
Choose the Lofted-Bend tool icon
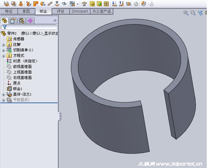[x=21, y=4]
